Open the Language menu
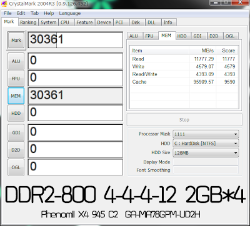Screen dimensions: 250x226 69,13
